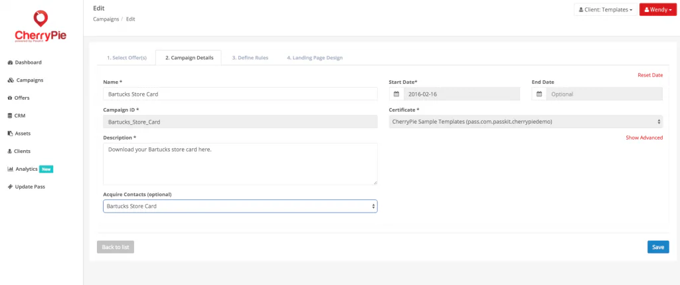This screenshot has width=680, height=285.
Task: Click the End Date Optional field
Action: pyautogui.click(x=604, y=94)
